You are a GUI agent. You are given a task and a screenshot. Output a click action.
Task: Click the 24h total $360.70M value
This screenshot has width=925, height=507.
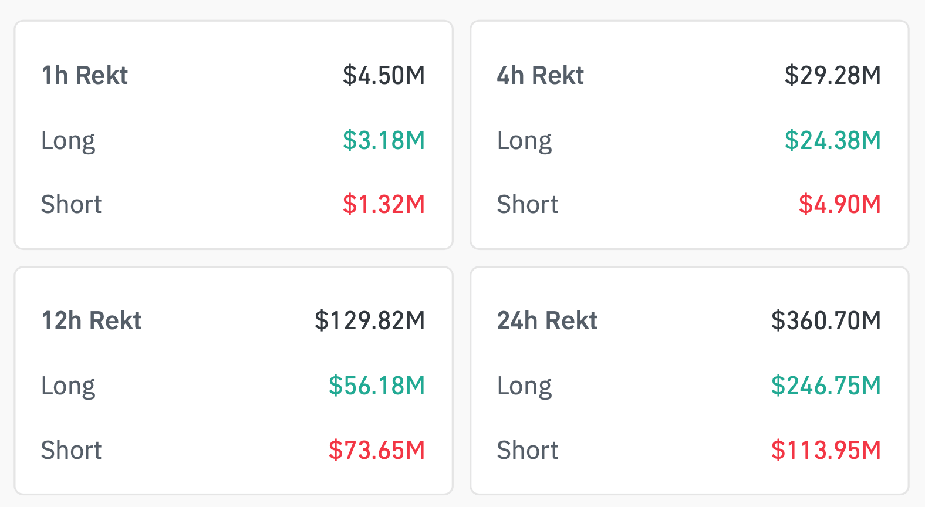coord(826,321)
